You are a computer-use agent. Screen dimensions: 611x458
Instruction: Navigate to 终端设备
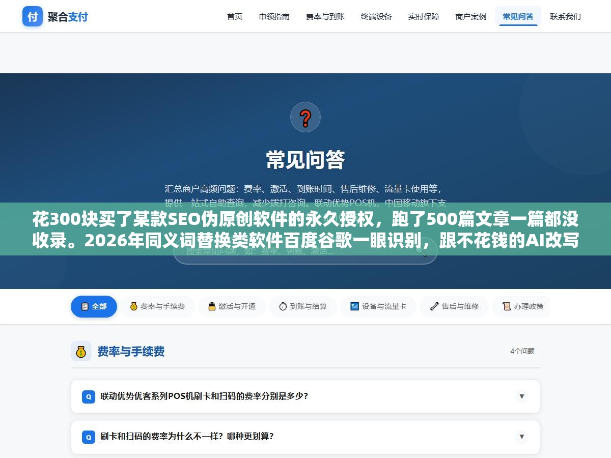coord(376,16)
